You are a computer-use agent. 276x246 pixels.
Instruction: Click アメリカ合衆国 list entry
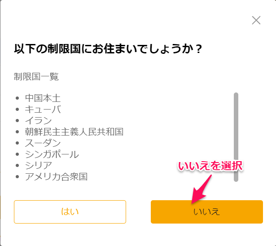pos(57,176)
